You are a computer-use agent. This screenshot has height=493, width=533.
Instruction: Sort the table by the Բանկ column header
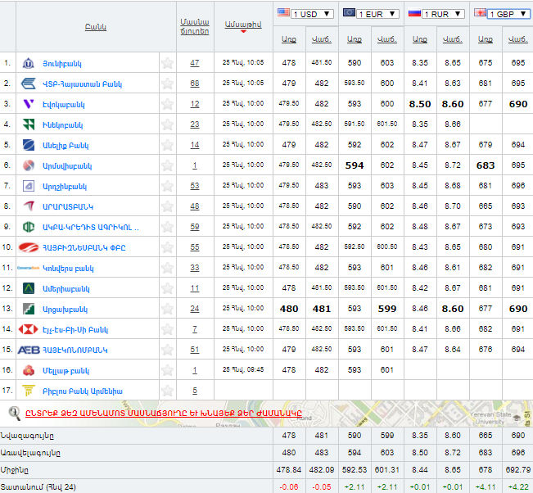click(x=95, y=27)
